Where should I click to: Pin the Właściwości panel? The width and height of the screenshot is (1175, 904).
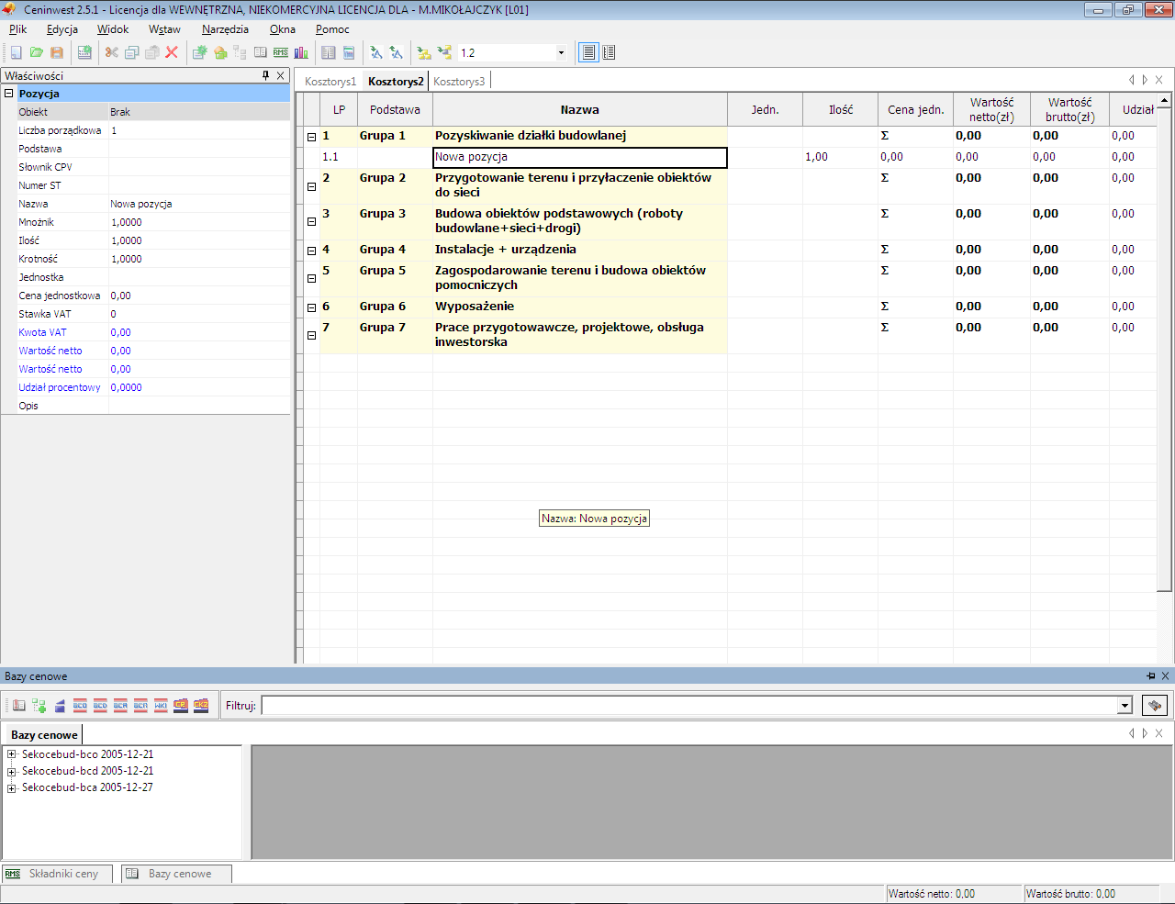pyautogui.click(x=265, y=75)
